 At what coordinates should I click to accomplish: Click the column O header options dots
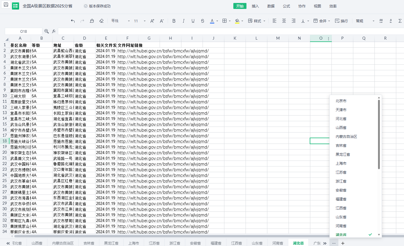329,38
